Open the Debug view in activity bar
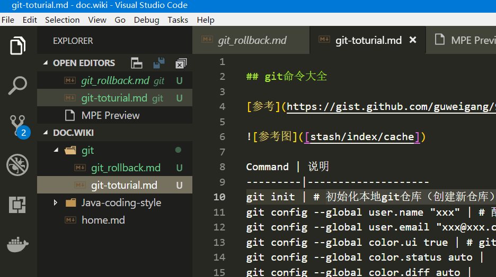Screen dimensions: 496x277 [x=17, y=165]
